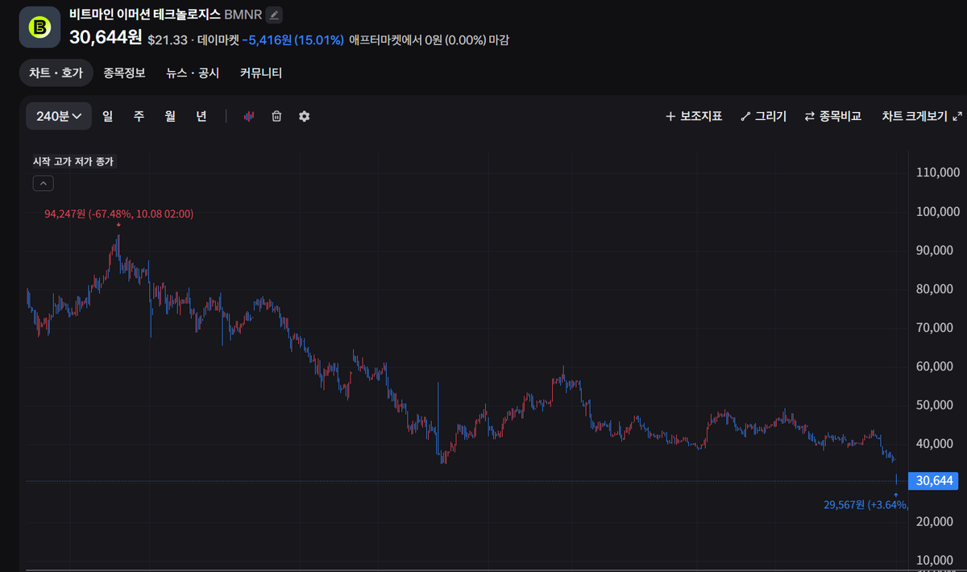This screenshot has height=572, width=967.
Task: Click the trash icon to clear chart
Action: click(x=276, y=116)
